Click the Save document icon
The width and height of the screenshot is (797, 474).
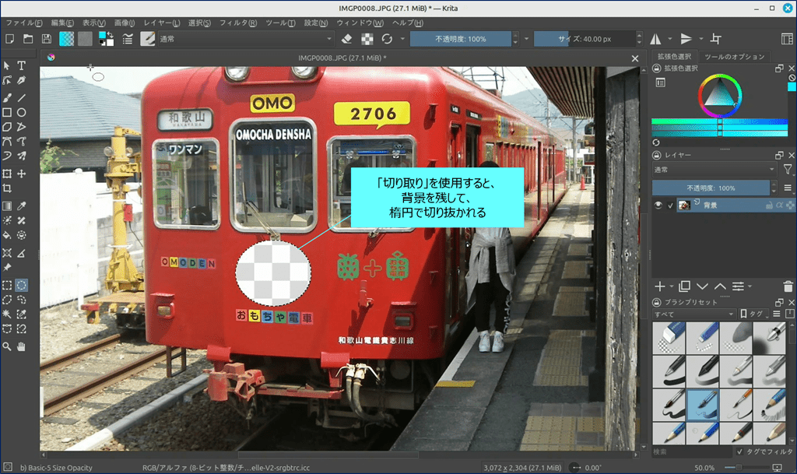(47, 39)
